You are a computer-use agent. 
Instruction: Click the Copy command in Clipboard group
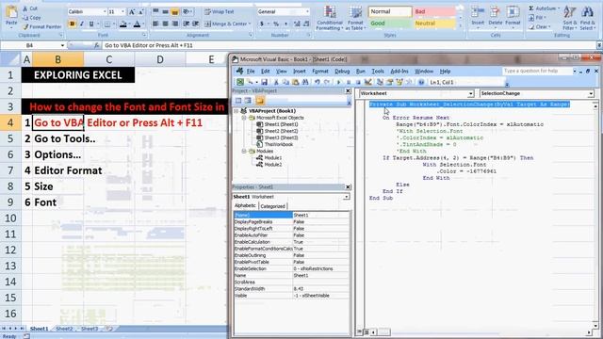pos(31,18)
